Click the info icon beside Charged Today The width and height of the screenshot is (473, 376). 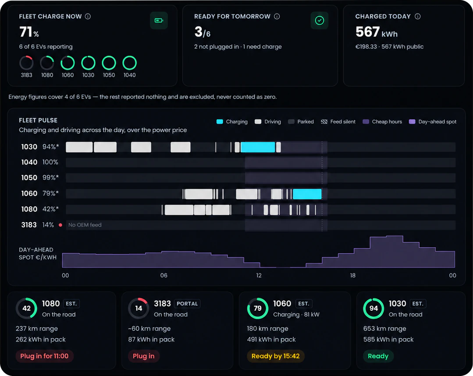pyautogui.click(x=417, y=16)
